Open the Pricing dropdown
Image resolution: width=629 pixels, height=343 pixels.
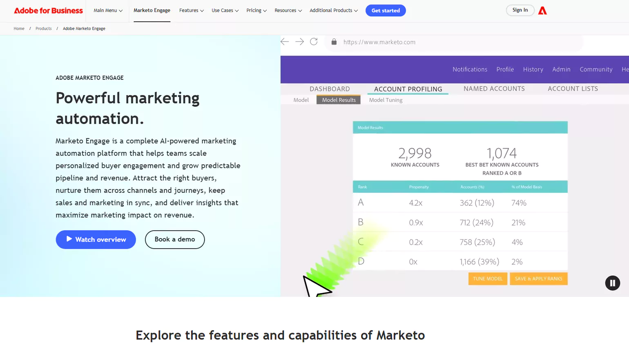pos(256,10)
